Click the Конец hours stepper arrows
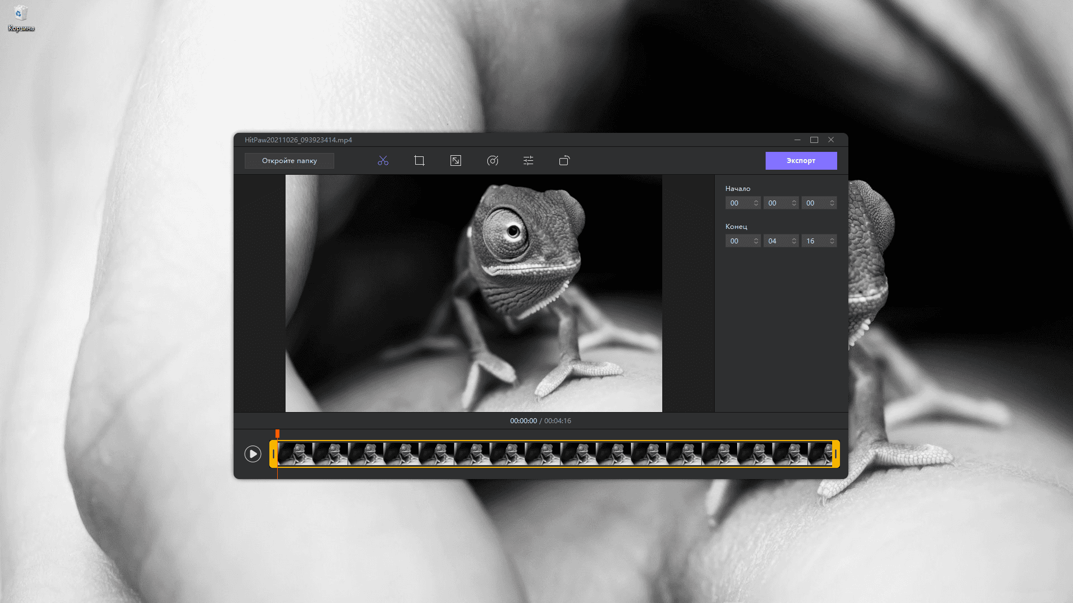Screen dimensions: 1073x603 click(x=756, y=241)
